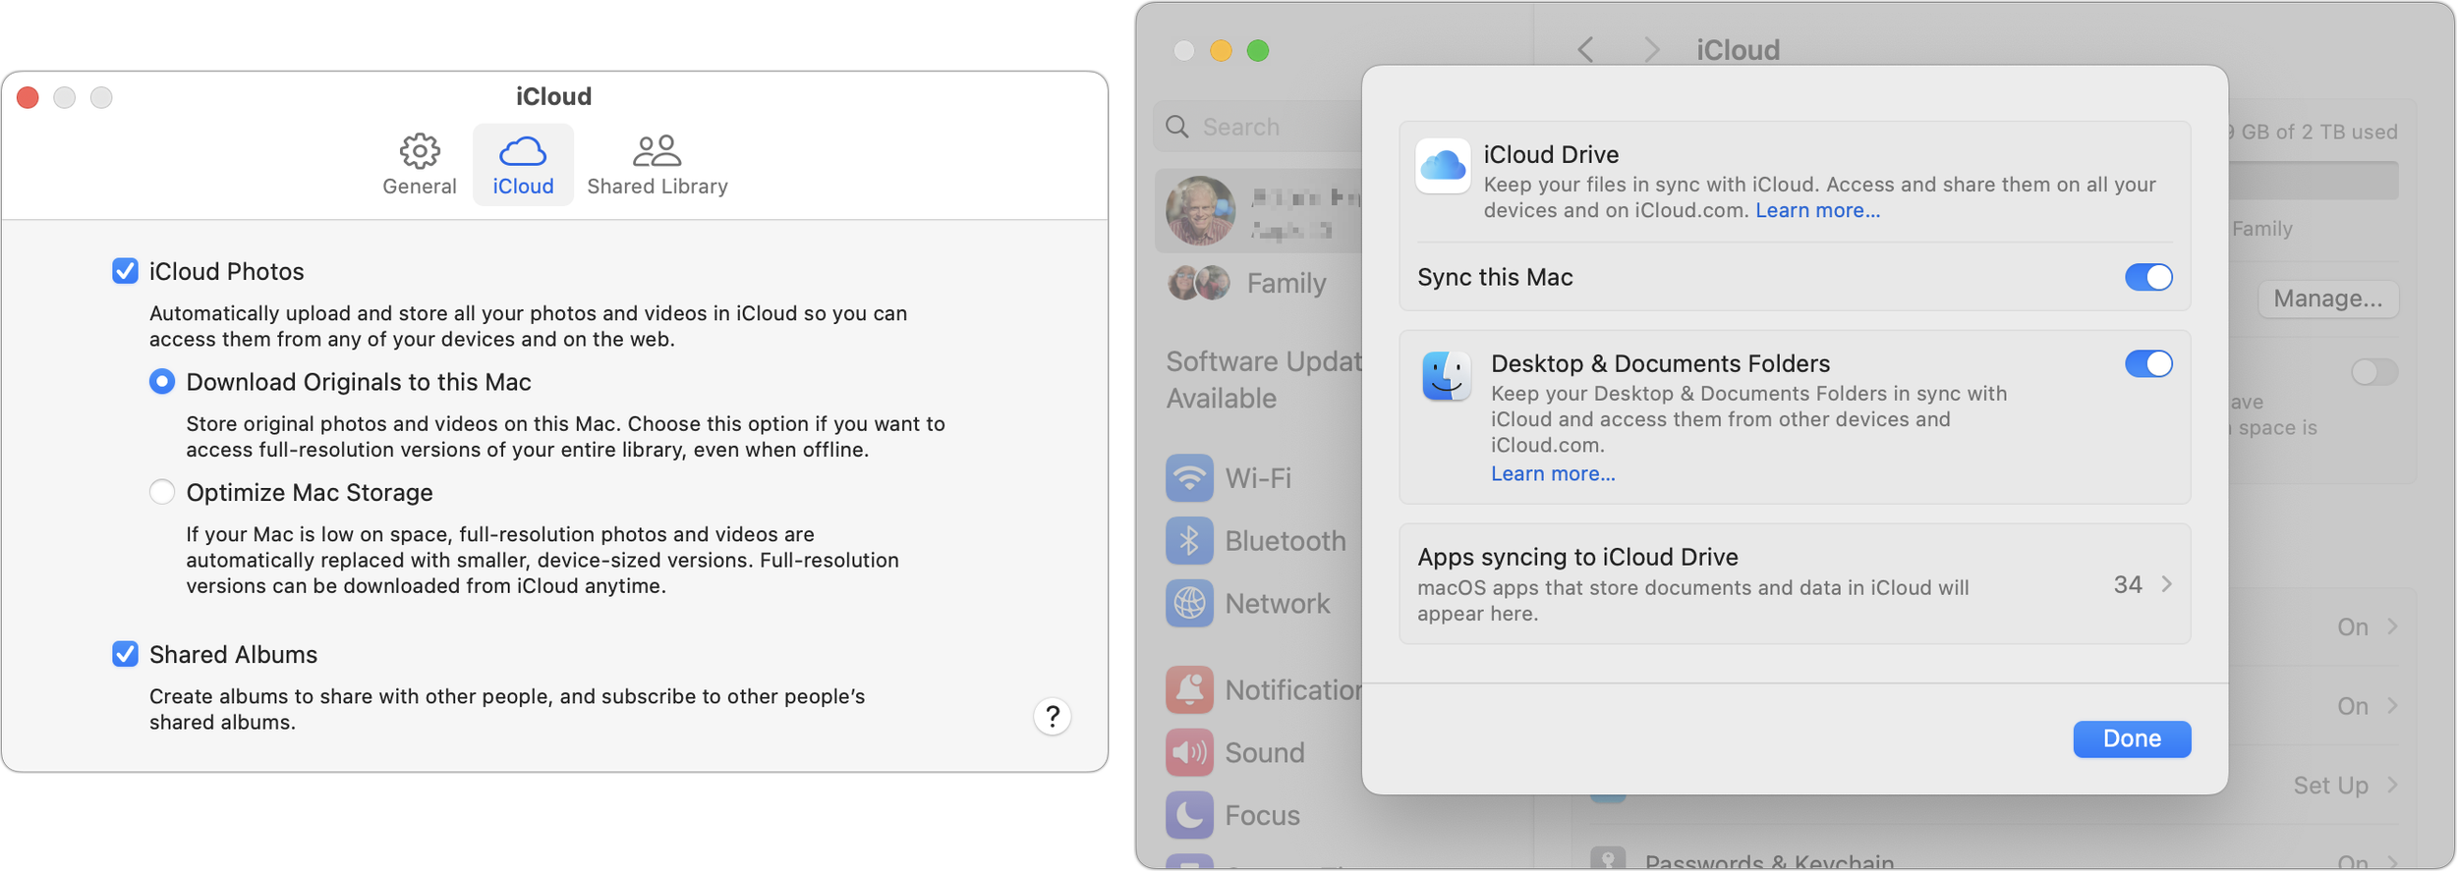This screenshot has height=871, width=2457.
Task: Click the Finder icon beside Desktop & Documents
Action: click(1446, 376)
